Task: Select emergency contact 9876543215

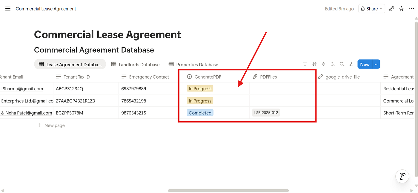Action: pos(151,113)
